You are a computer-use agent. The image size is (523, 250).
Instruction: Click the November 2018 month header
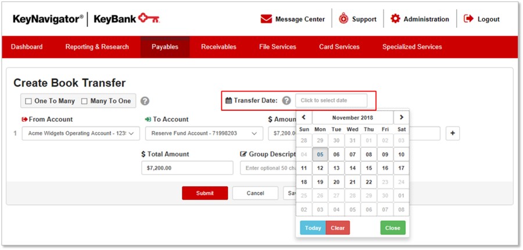(x=353, y=118)
